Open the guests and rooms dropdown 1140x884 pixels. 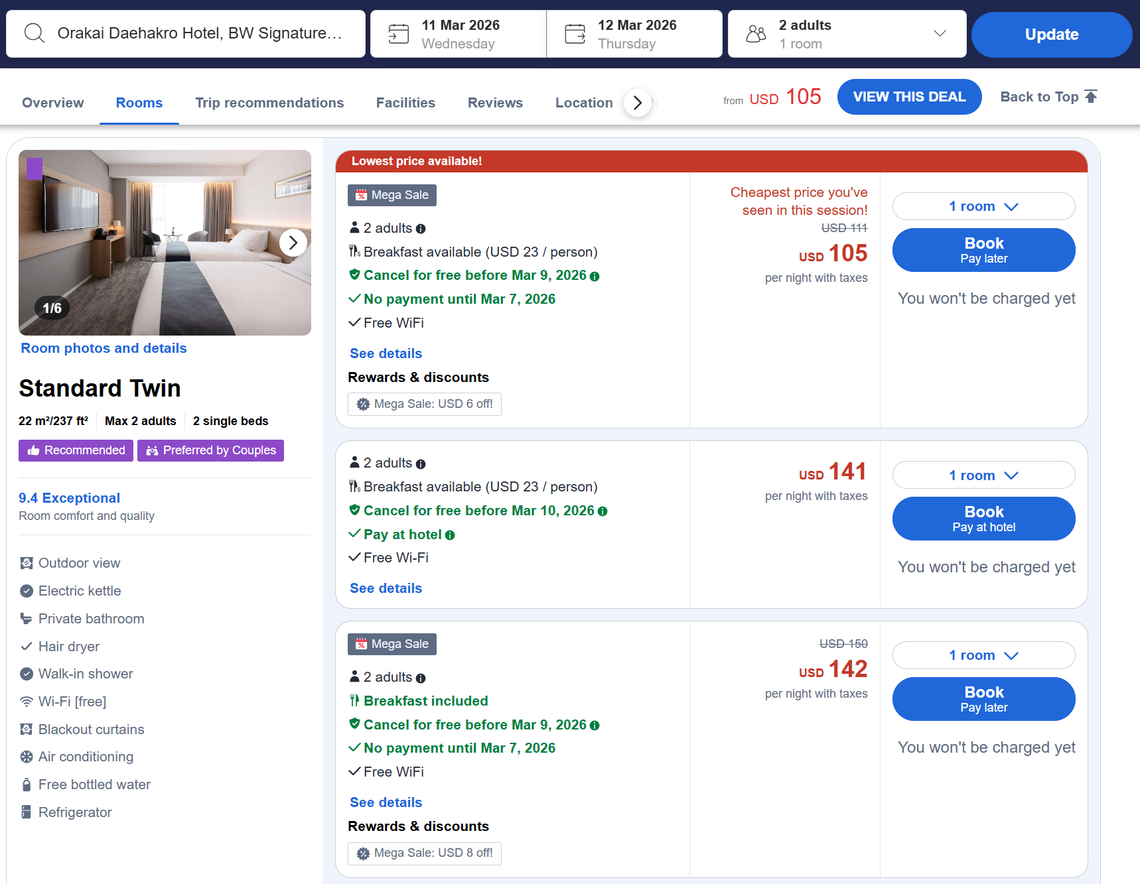point(939,34)
